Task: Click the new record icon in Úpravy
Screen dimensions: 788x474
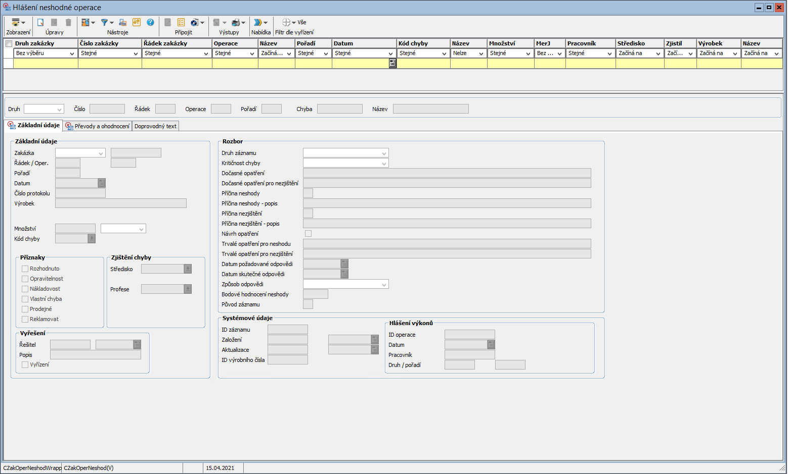Action: click(40, 23)
